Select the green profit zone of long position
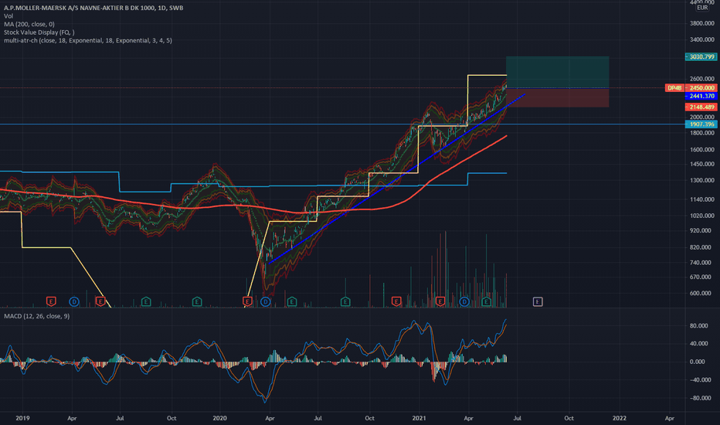This screenshot has width=720, height=425. click(558, 72)
